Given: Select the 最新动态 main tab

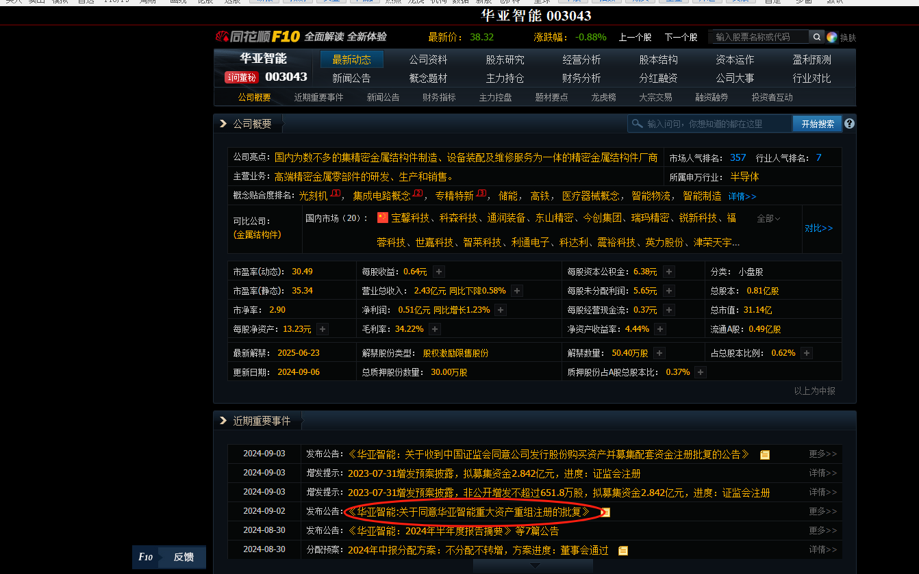Looking at the screenshot, I should [352, 60].
